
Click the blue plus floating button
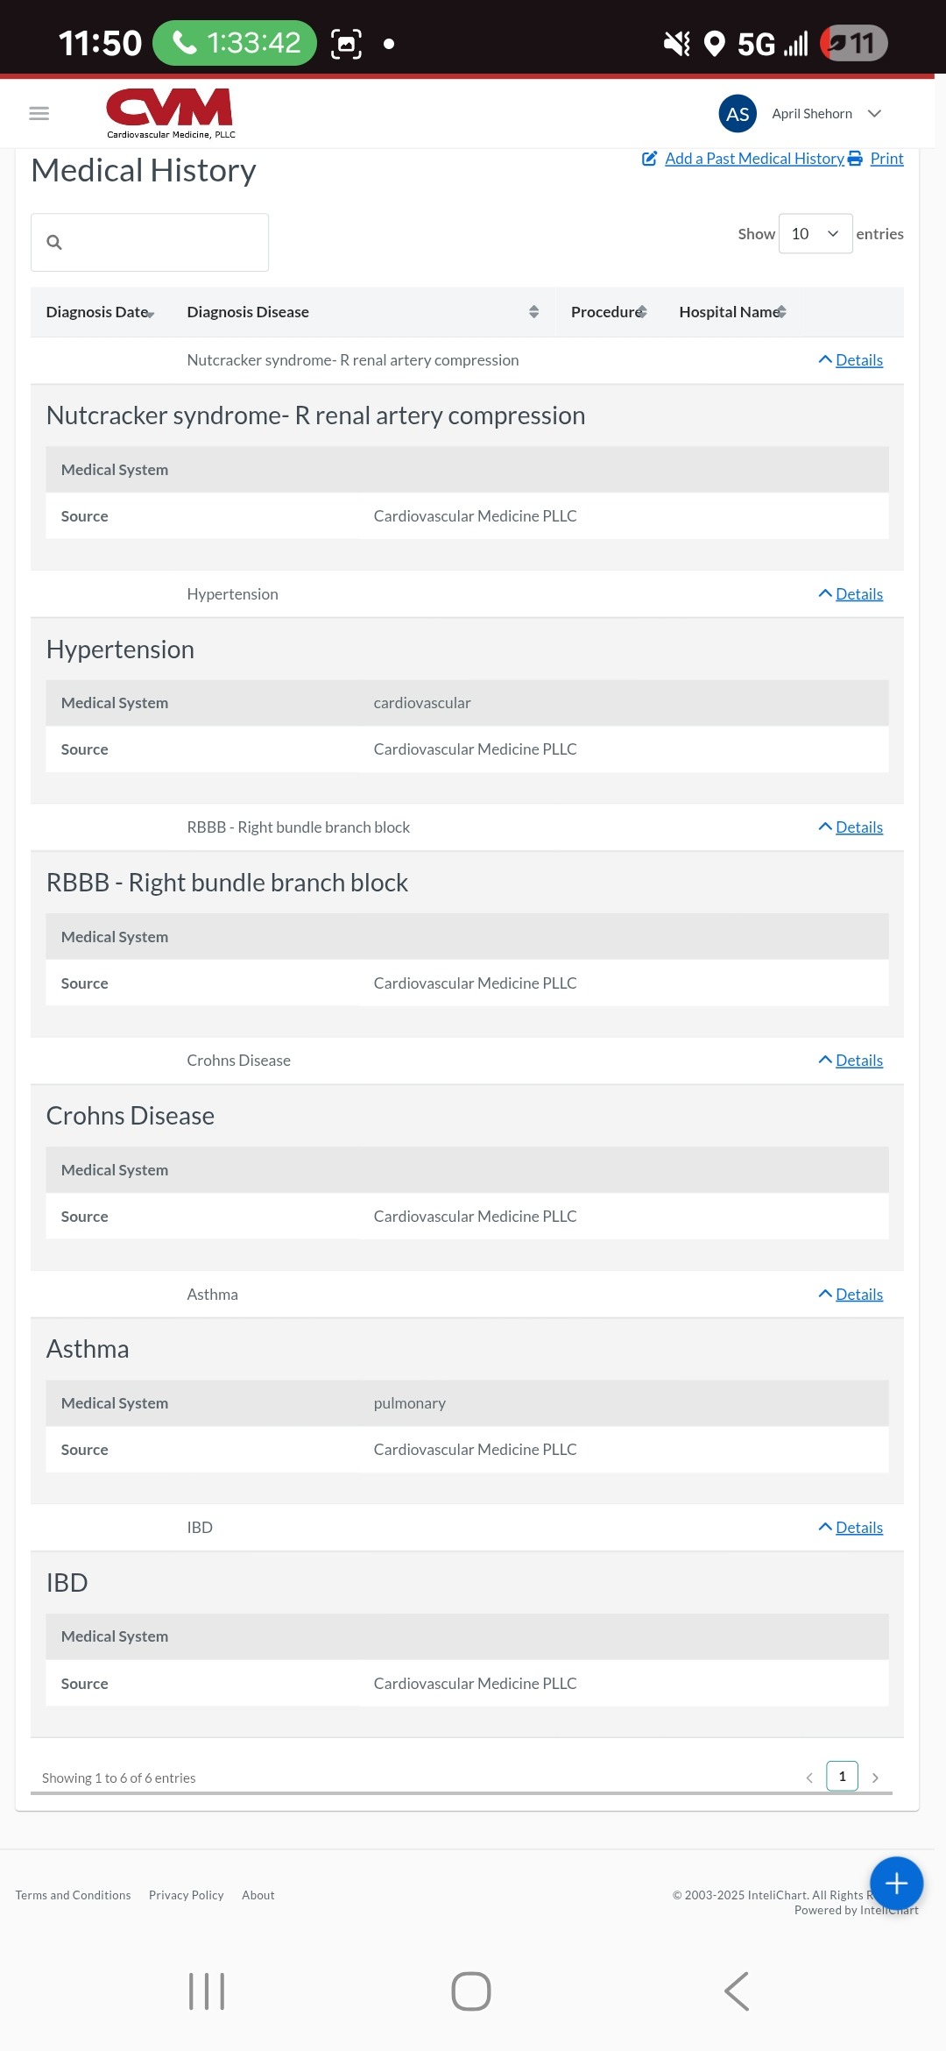tap(896, 1883)
